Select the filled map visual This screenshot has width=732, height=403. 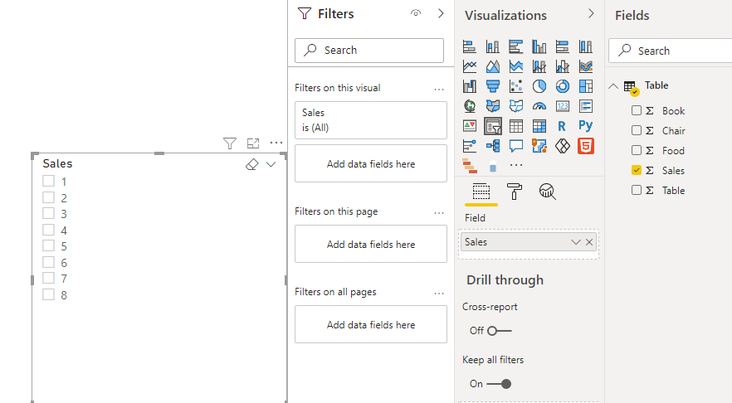pyautogui.click(x=492, y=106)
